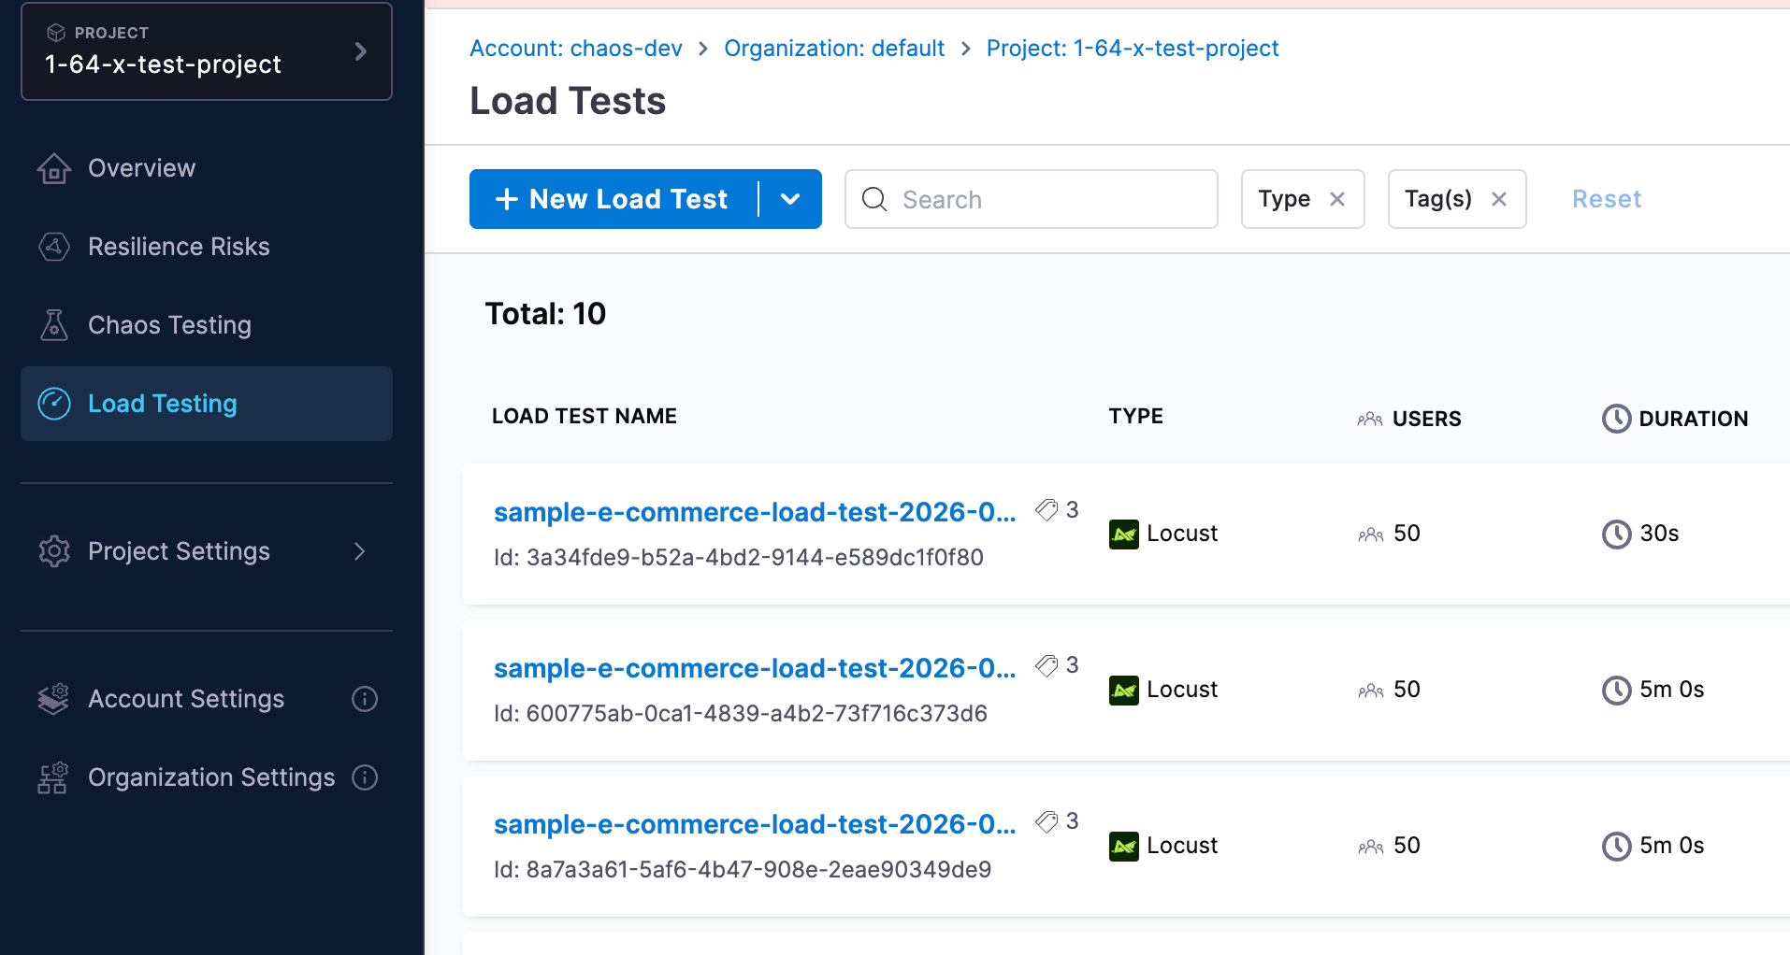Viewport: 1790px width, 955px height.
Task: Click the users icon in the USERS column header
Action: 1369,419
